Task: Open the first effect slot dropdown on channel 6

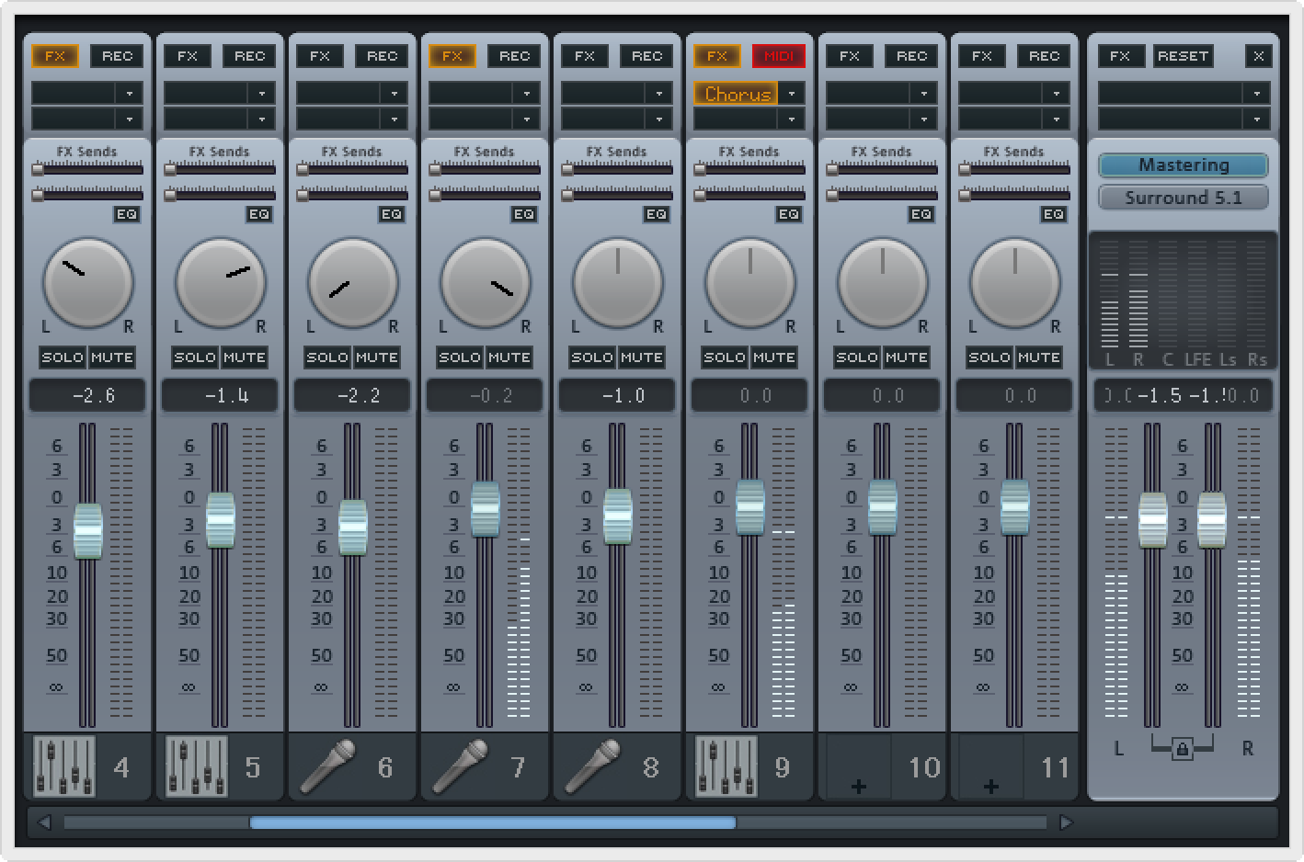Action: click(x=395, y=94)
